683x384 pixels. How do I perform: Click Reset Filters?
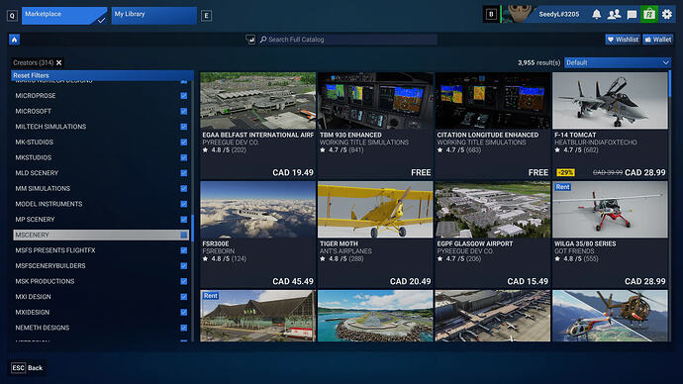(102, 75)
